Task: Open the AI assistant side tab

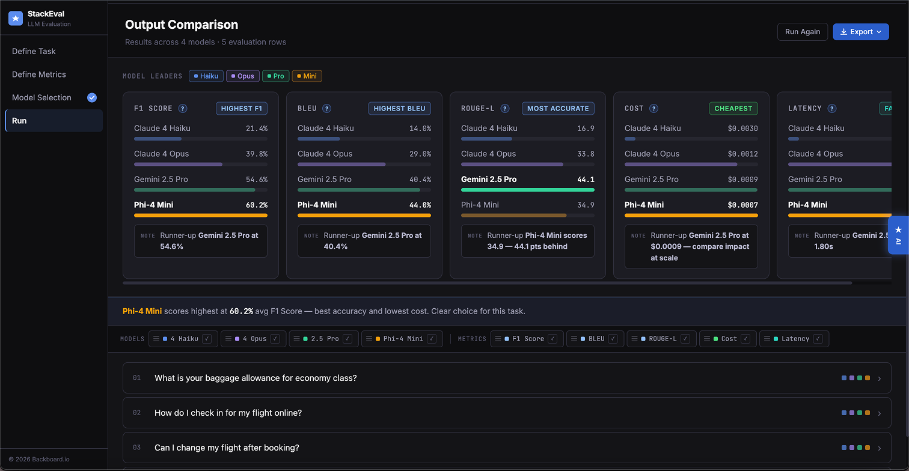Action: 898,235
